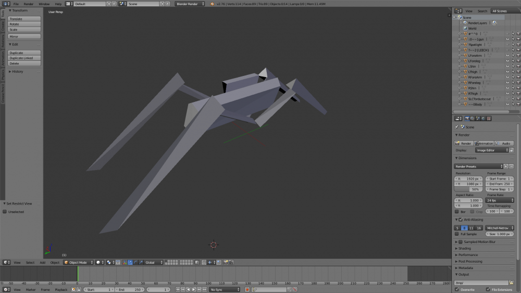Open the 24 fps frame rate dropdown

pos(499,200)
